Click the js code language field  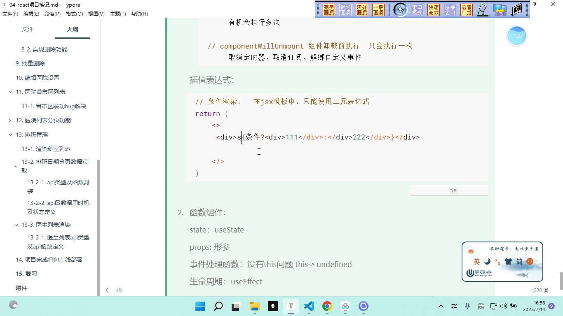tap(449, 190)
